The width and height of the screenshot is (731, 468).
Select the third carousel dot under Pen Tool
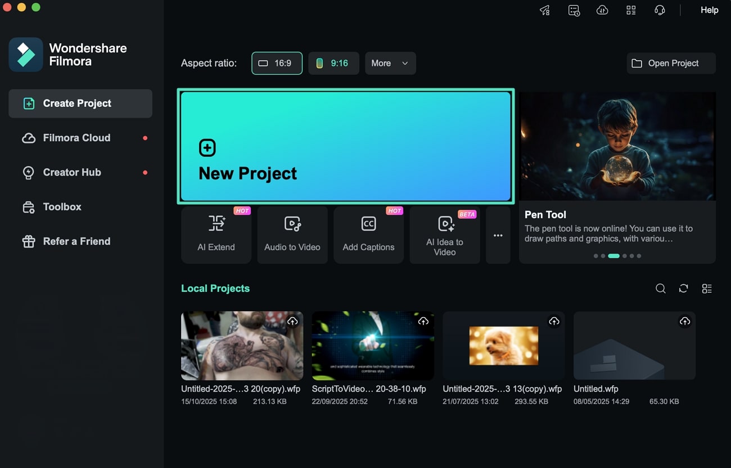click(x=614, y=255)
